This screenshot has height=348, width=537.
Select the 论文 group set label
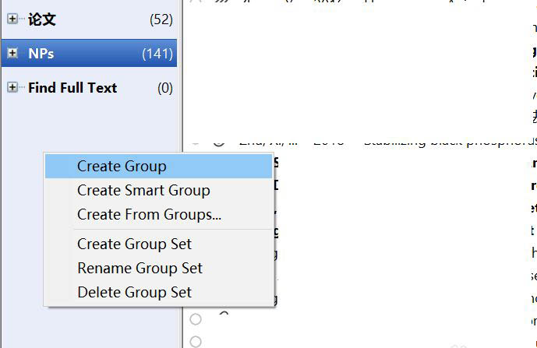pos(42,19)
